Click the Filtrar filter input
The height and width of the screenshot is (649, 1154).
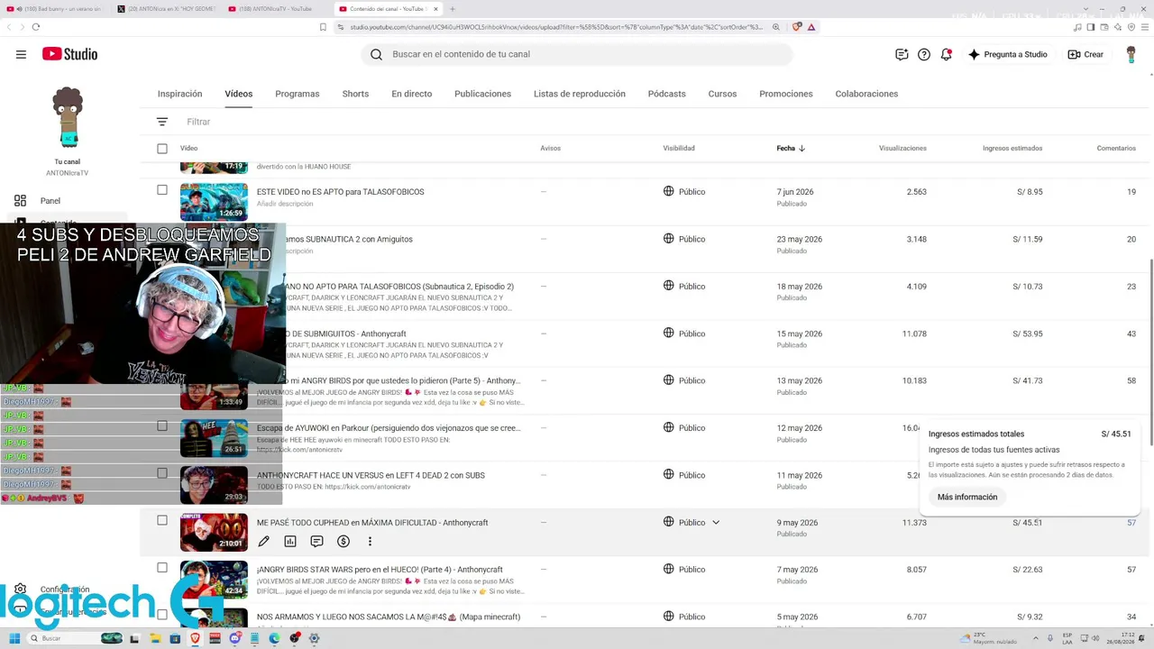tap(198, 122)
